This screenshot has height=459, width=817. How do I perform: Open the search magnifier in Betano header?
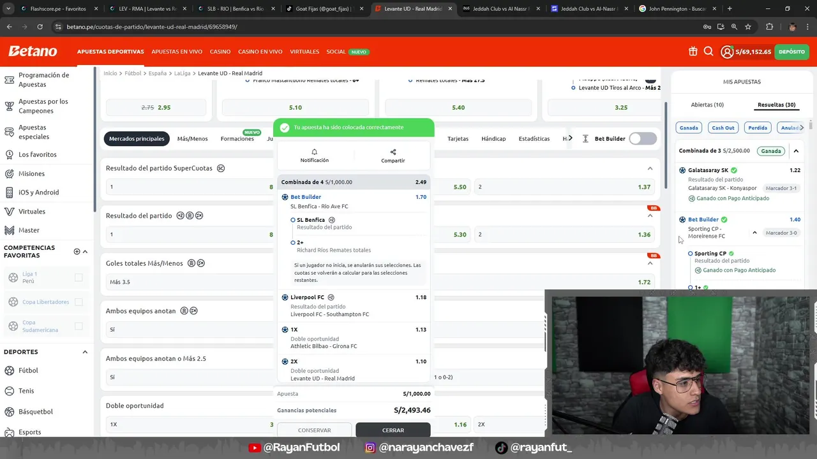(708, 52)
